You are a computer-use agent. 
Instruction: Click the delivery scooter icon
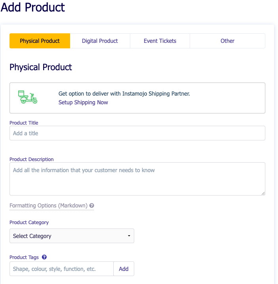click(27, 97)
